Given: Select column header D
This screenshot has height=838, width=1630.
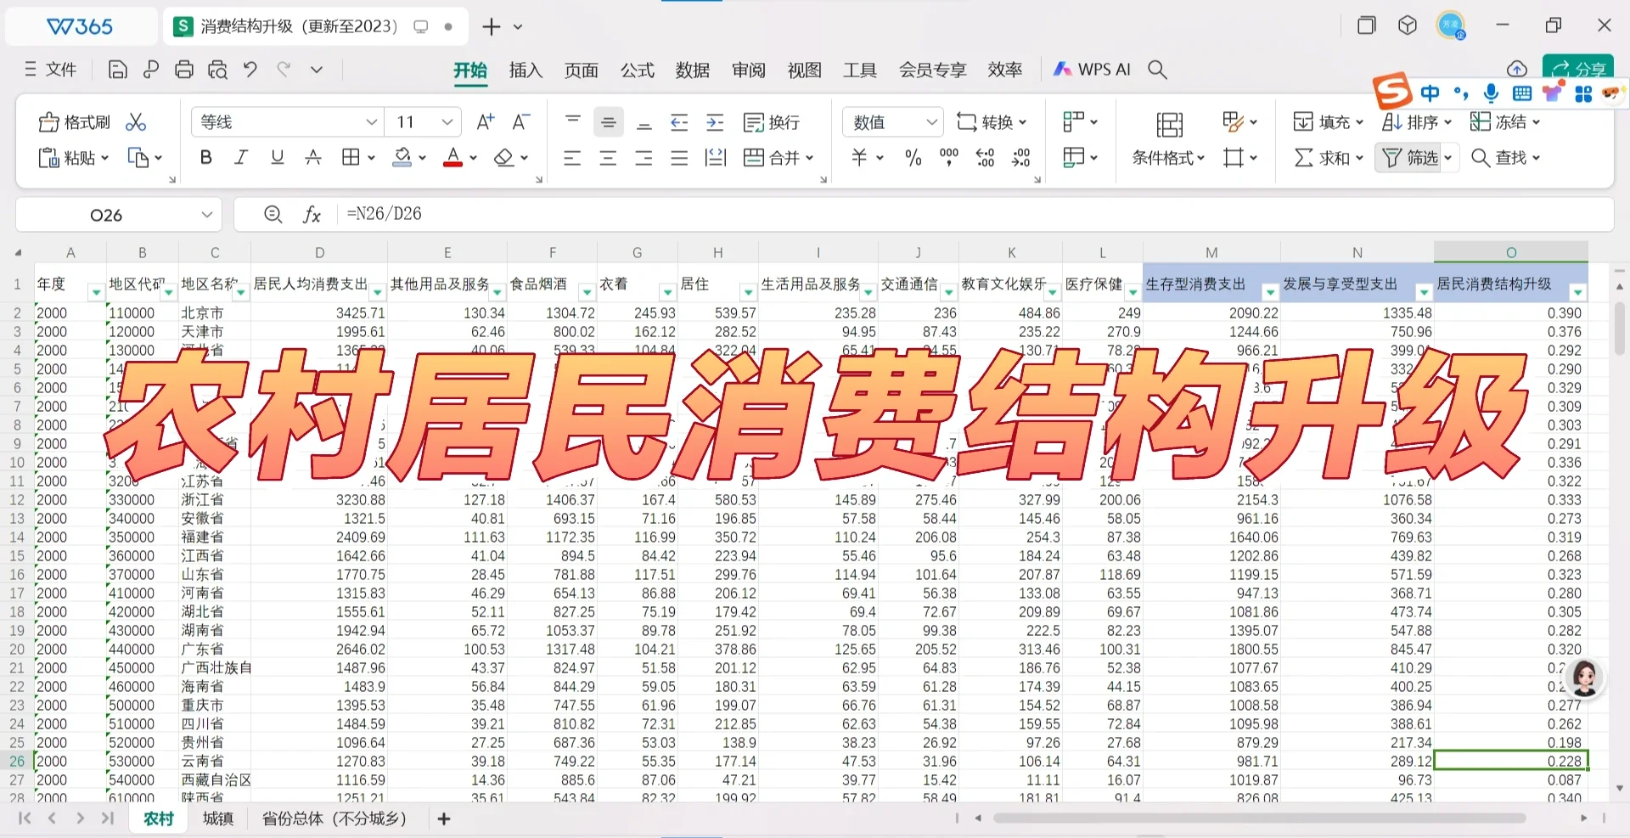Looking at the screenshot, I should [319, 252].
